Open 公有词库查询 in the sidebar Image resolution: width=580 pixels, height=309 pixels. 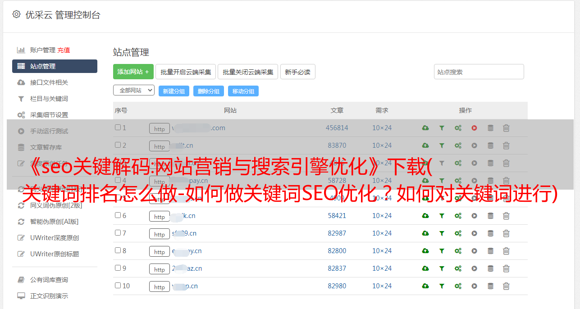49,280
